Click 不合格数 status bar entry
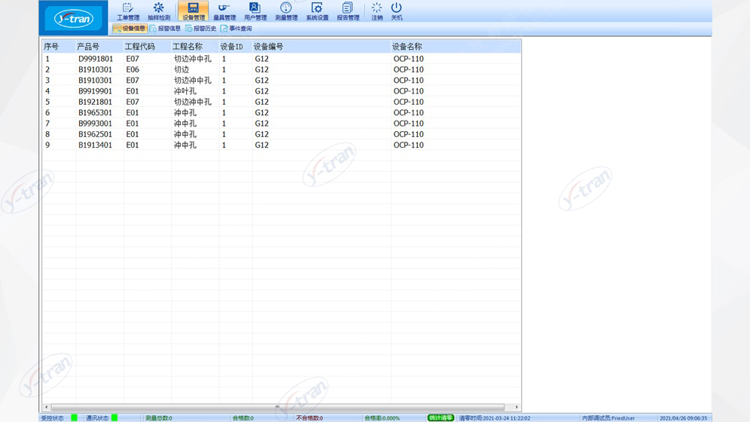750x422 pixels. click(309, 418)
